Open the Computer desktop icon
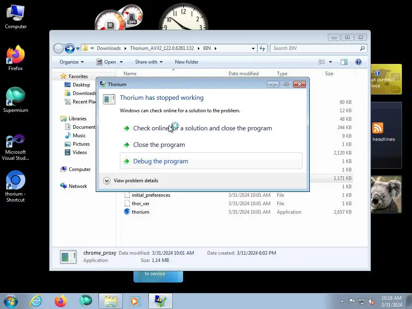 pos(16,17)
